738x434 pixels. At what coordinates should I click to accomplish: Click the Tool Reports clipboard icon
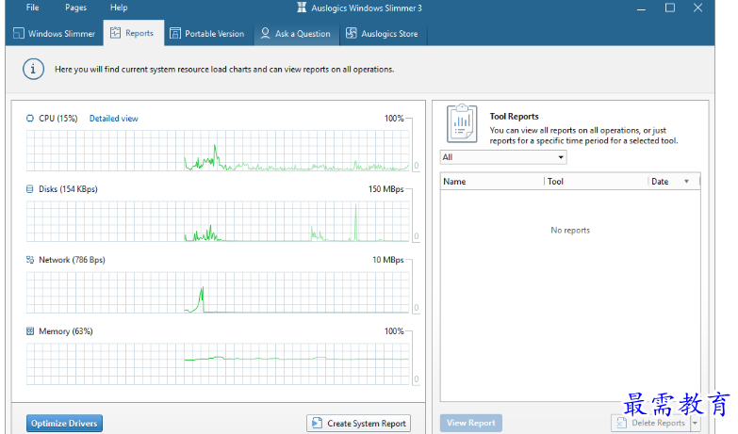pyautogui.click(x=462, y=125)
